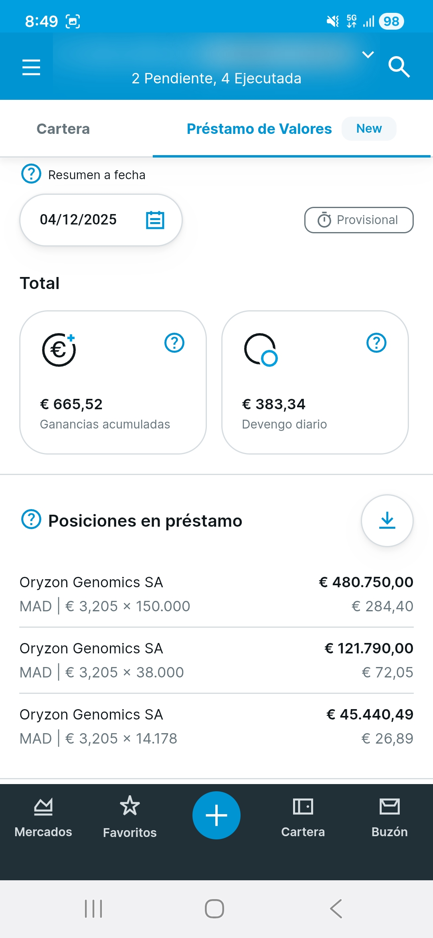The height and width of the screenshot is (938, 433).
Task: Expand the account selector chevron
Action: click(368, 55)
